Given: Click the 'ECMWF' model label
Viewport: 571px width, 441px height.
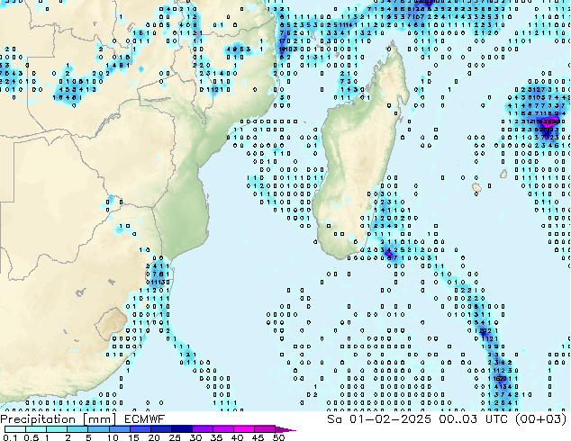Looking at the screenshot, I should click(145, 419).
